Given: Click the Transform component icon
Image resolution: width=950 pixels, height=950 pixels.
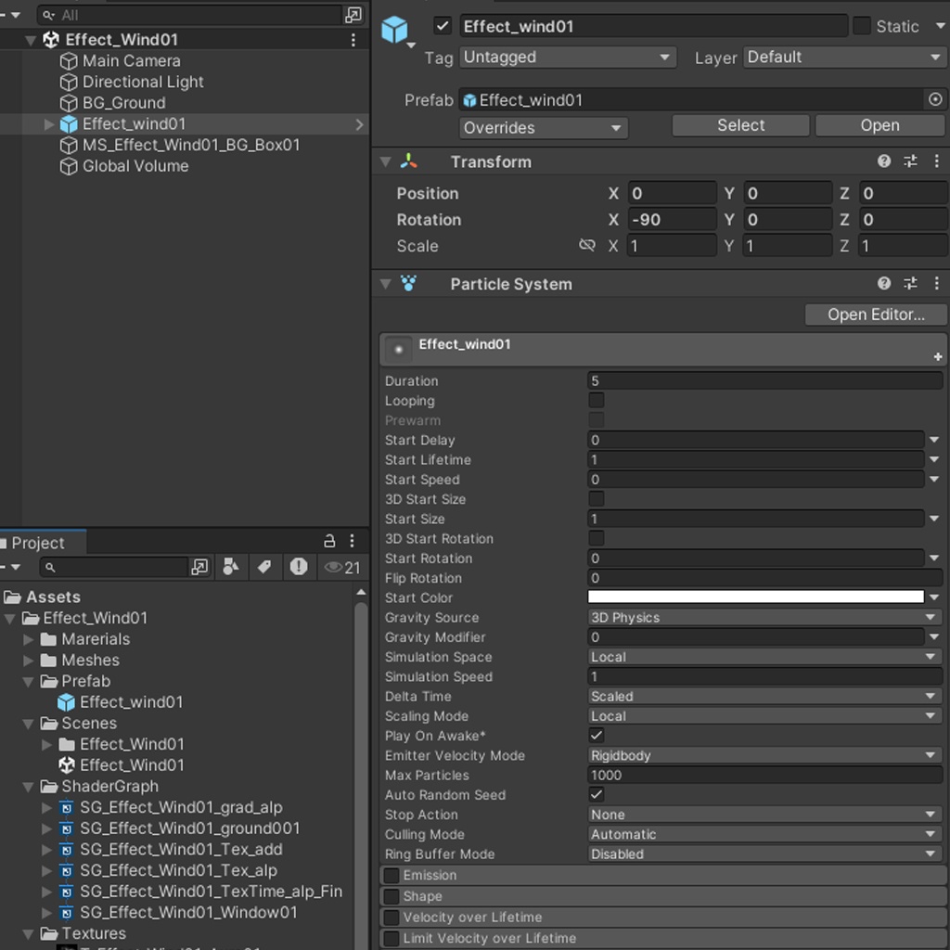Looking at the screenshot, I should pos(409,160).
